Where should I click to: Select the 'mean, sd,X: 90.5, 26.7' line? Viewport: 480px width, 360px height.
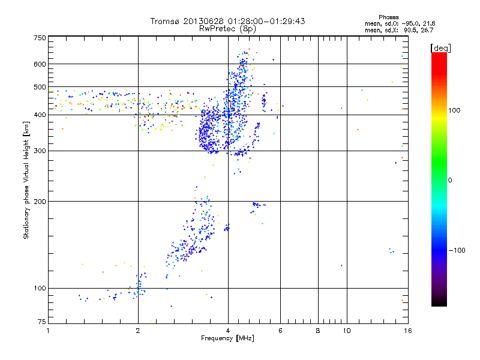399,30
